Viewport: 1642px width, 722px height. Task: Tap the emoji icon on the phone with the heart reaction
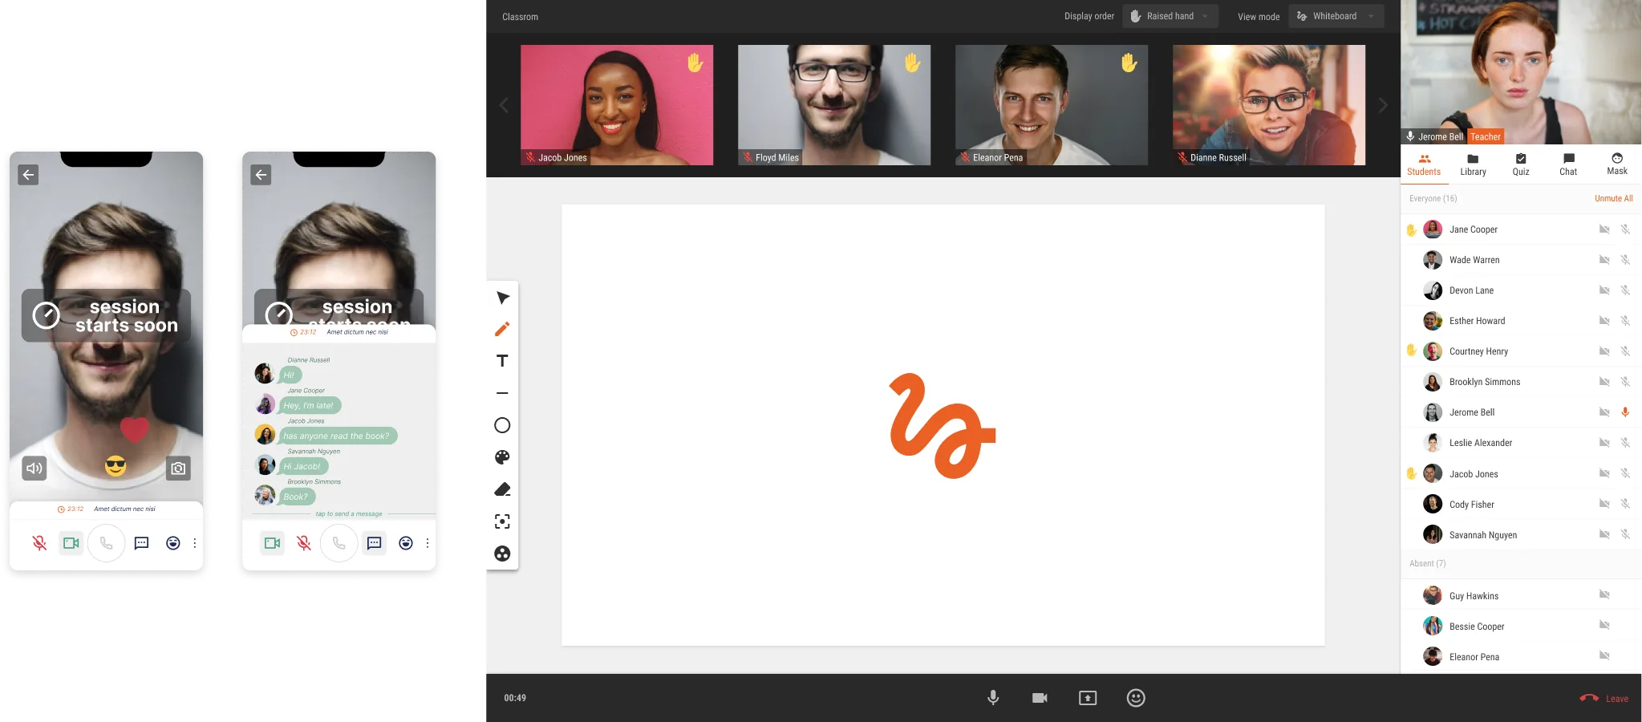pos(173,543)
